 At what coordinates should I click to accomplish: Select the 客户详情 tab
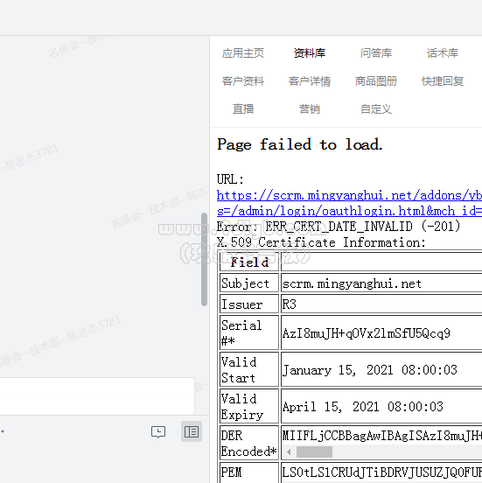[x=310, y=81]
